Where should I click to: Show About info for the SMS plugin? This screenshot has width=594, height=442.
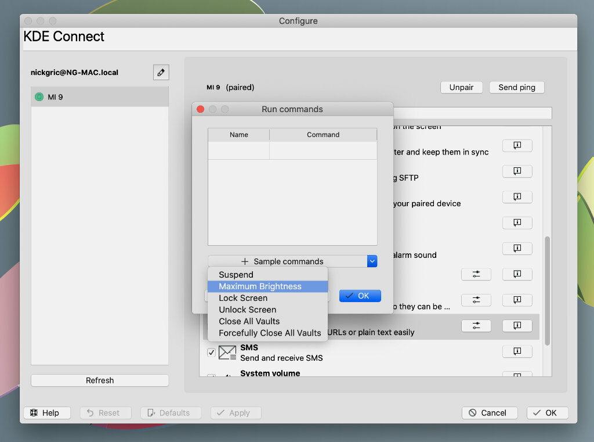(x=517, y=351)
